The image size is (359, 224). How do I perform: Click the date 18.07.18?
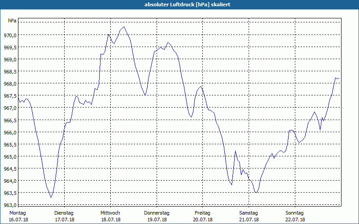point(111,220)
